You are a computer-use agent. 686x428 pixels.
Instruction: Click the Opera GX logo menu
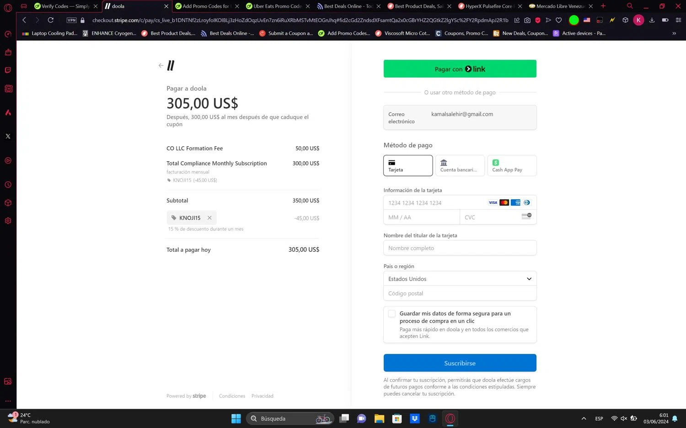point(8,7)
